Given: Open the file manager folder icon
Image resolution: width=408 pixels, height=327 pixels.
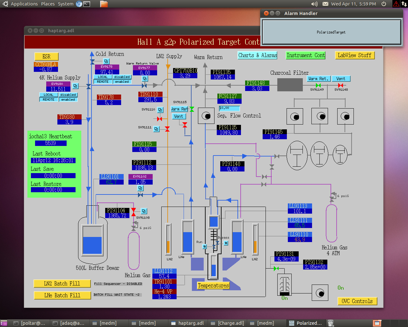Looking at the screenshot, I should pos(104,4).
